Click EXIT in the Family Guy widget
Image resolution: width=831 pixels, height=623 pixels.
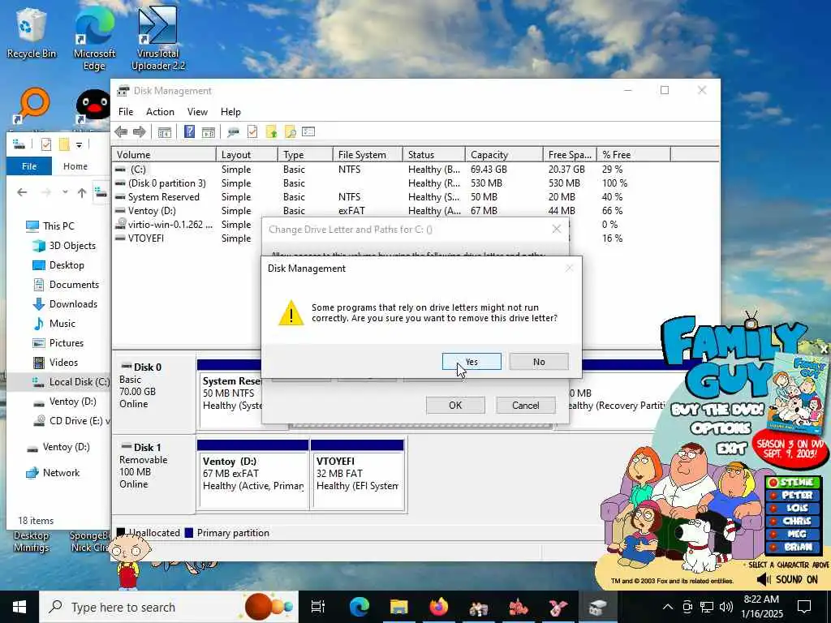[732, 449]
